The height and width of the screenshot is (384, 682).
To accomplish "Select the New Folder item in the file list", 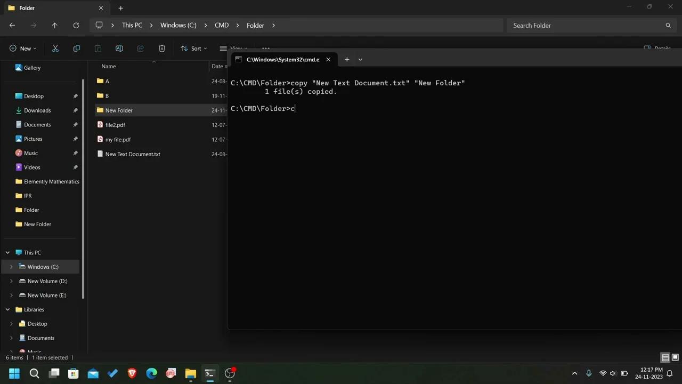I will 119,110.
